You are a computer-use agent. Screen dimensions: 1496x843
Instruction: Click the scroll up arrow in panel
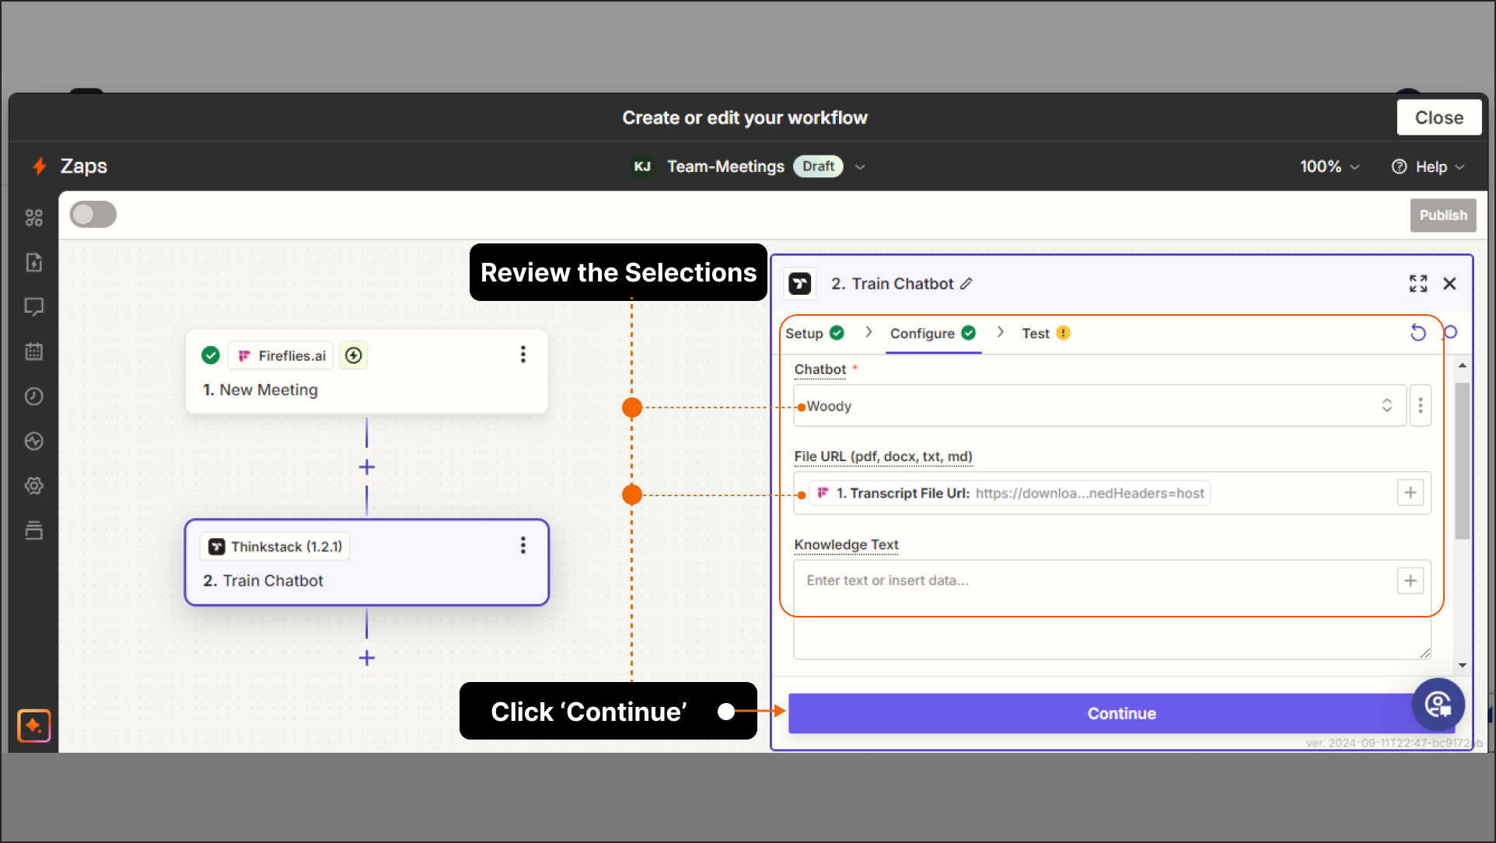(1462, 365)
